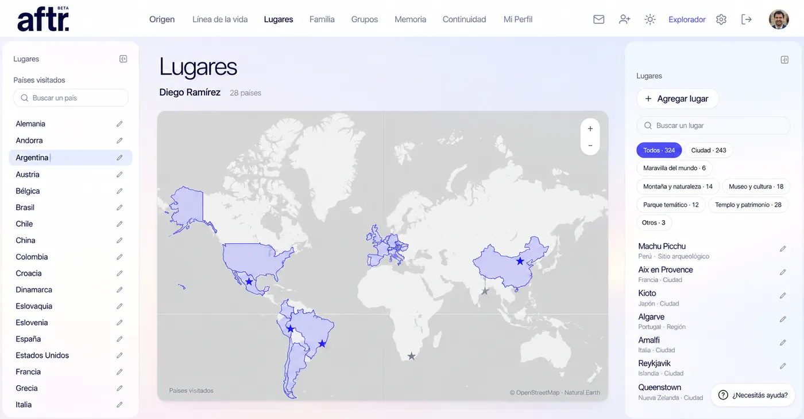Image resolution: width=804 pixels, height=419 pixels.
Task: Edit the Kioto place
Action: (783, 296)
